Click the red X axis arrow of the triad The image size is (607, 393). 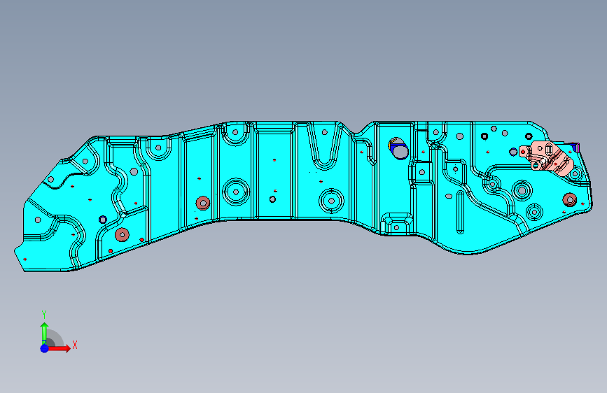pyautogui.click(x=60, y=348)
